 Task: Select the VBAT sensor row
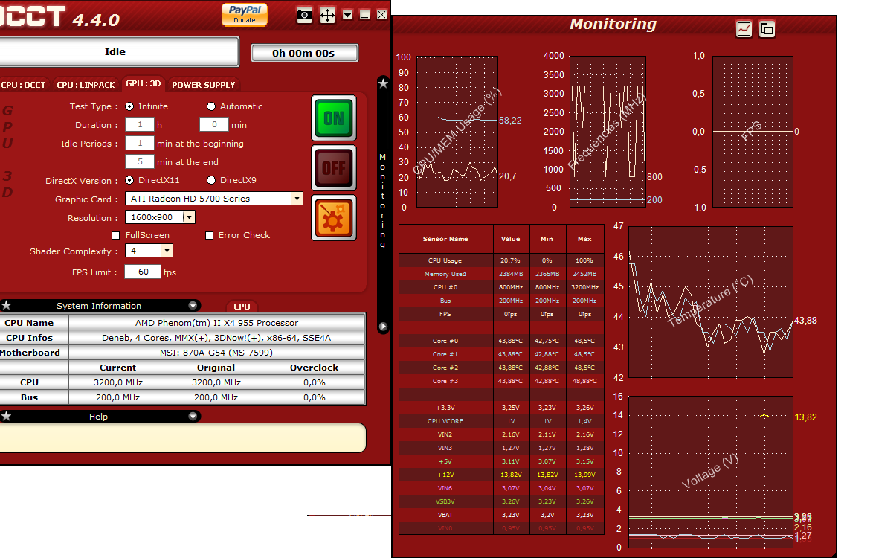click(501, 515)
